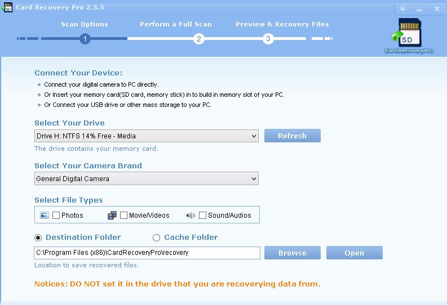The width and height of the screenshot is (447, 305).
Task: Click the Refresh button
Action: 292,136
